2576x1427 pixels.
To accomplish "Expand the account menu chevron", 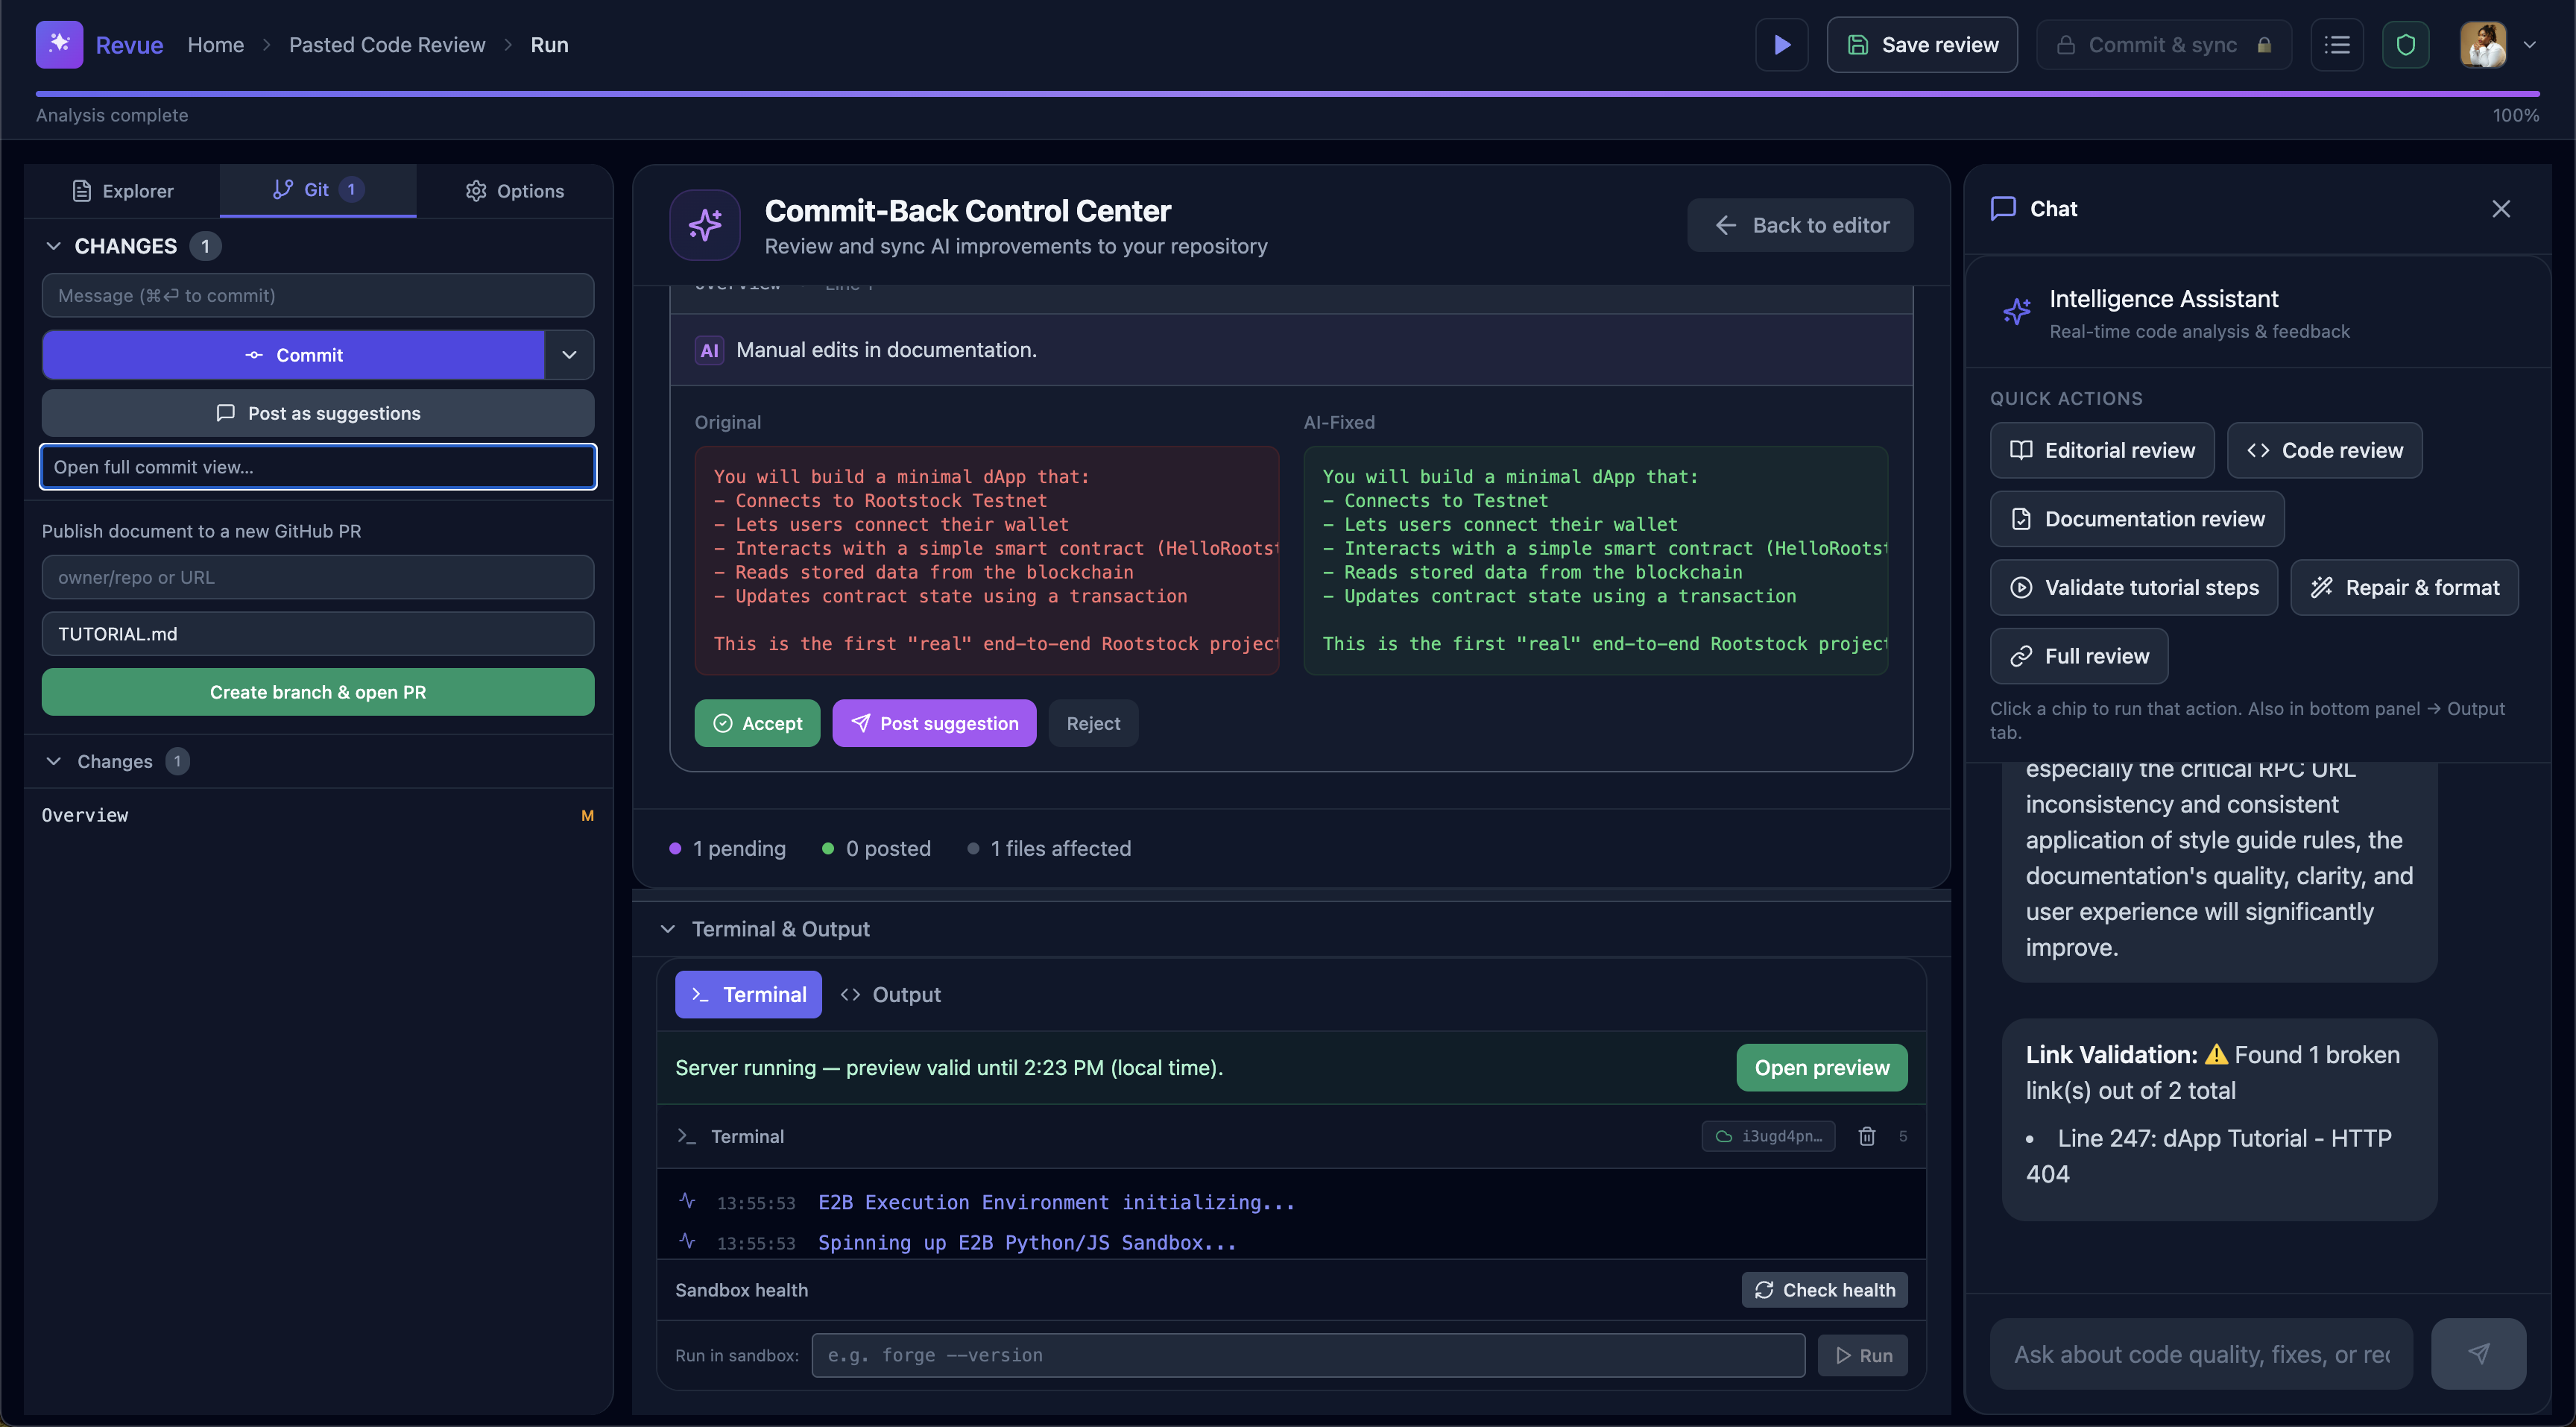I will (2530, 45).
